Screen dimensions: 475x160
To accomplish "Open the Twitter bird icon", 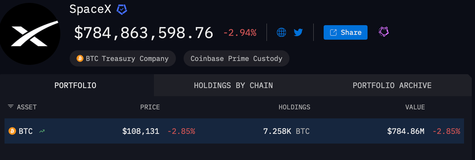I will [x=298, y=32].
